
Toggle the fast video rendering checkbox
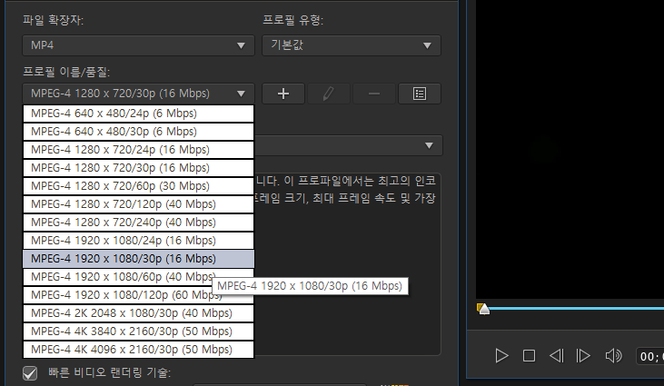tap(30, 373)
